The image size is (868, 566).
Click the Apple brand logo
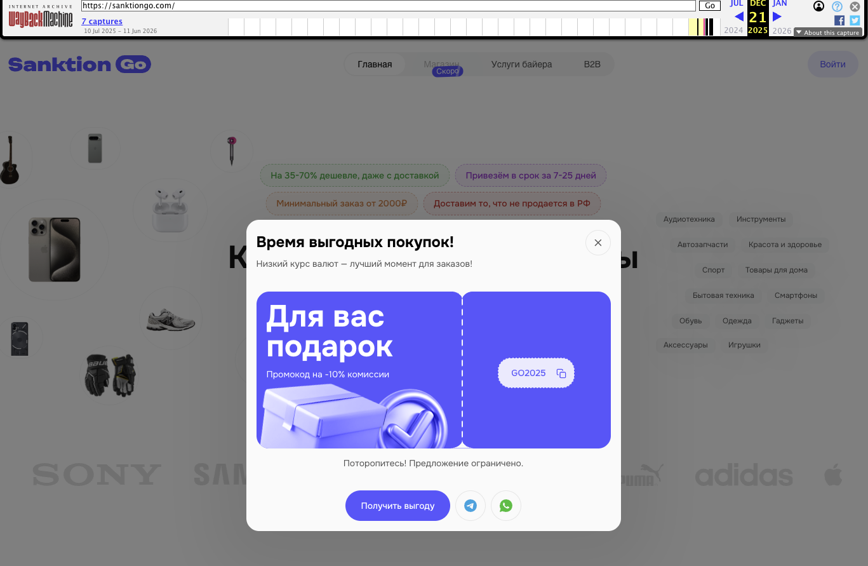[x=833, y=475]
